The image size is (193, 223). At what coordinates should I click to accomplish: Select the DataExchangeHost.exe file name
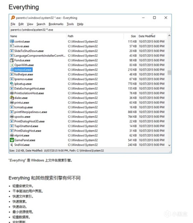30,89
